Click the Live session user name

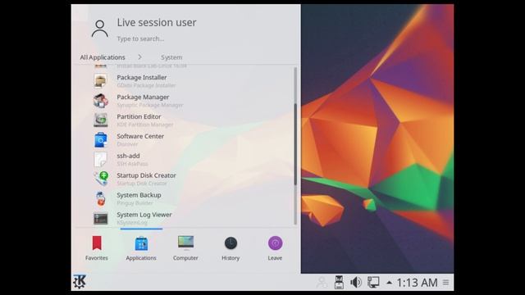pyautogui.click(x=157, y=22)
